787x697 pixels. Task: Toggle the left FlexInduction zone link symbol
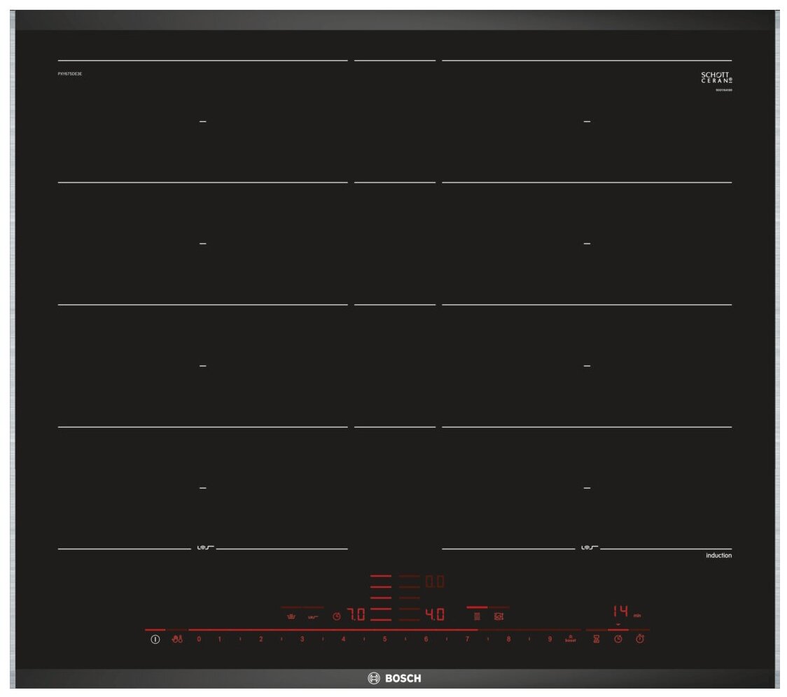[x=203, y=548]
